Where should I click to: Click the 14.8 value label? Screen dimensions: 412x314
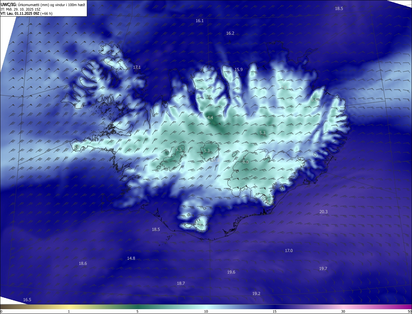pyautogui.click(x=131, y=258)
